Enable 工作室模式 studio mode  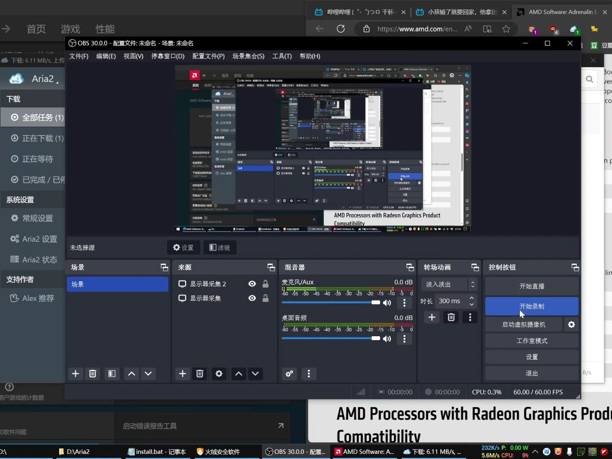click(532, 341)
